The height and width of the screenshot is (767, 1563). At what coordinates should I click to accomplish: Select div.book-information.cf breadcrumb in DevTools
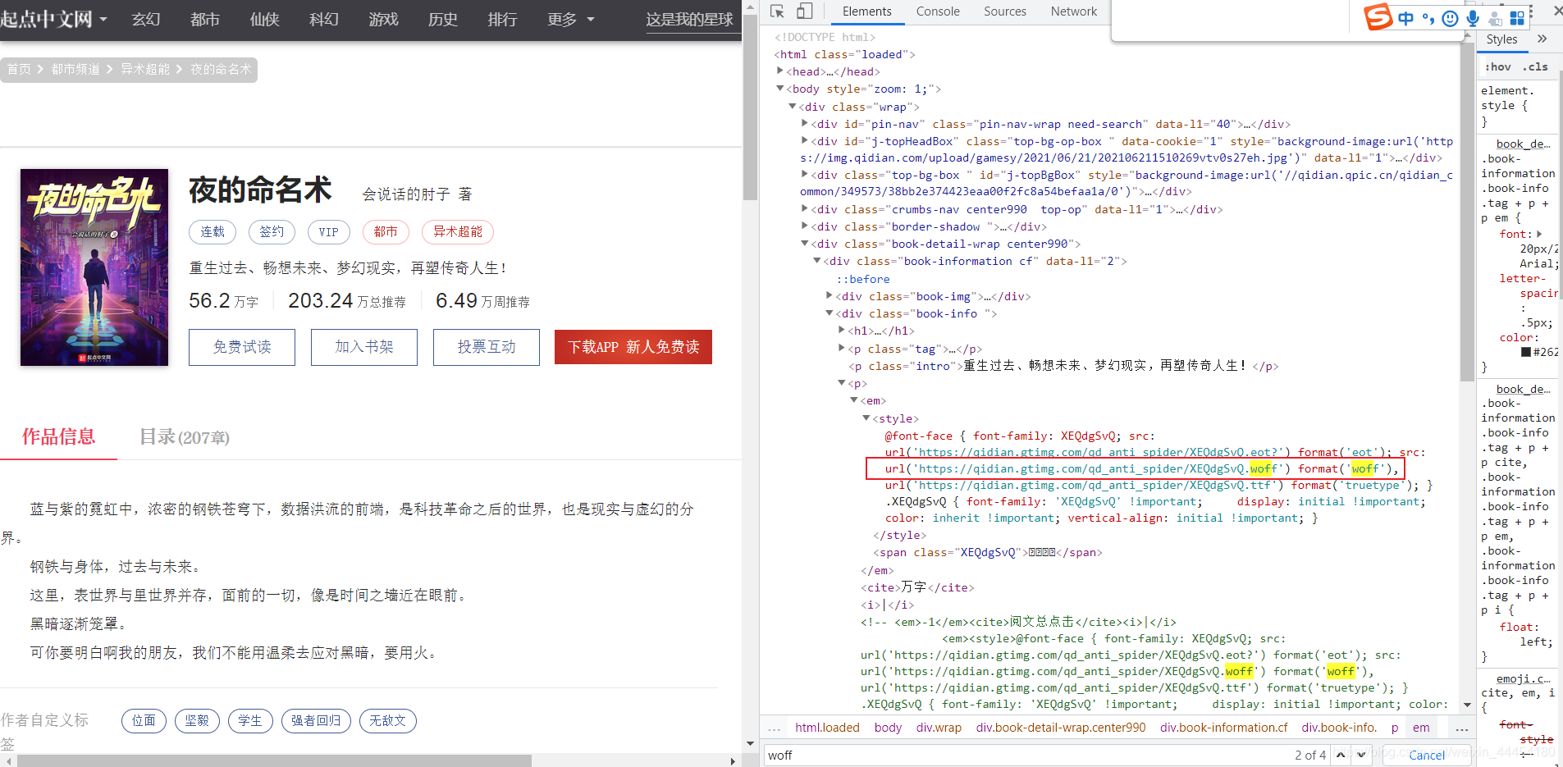pyautogui.click(x=1223, y=728)
